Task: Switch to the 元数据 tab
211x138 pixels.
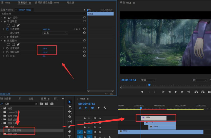Action: click(x=70, y=3)
